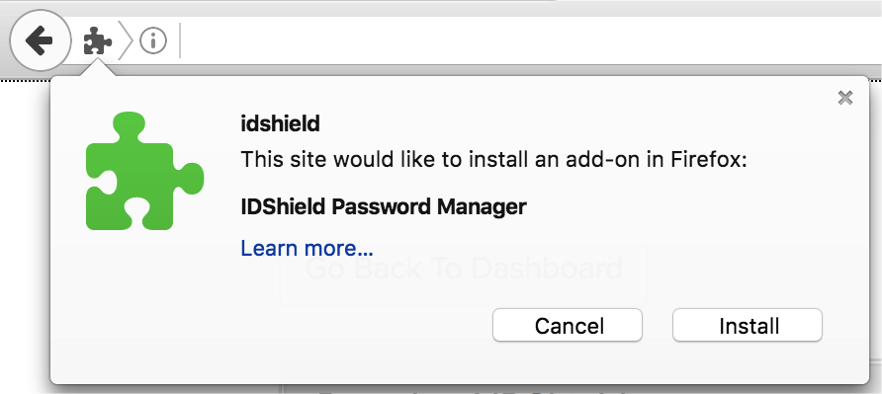Click the bold idshield site name heading
Viewport: 882px width, 394px height.
click(x=280, y=123)
